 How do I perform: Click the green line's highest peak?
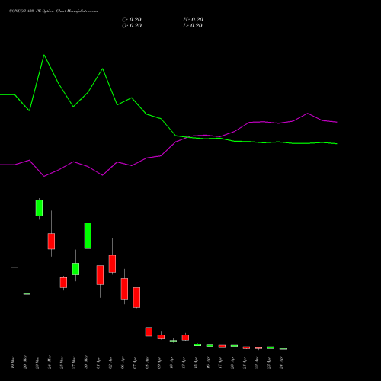(x=44, y=55)
